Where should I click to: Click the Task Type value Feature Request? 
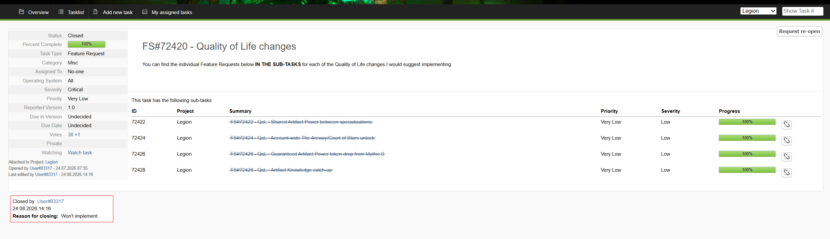point(86,54)
